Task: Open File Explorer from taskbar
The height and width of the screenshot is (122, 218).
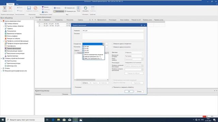Action: [59, 120]
